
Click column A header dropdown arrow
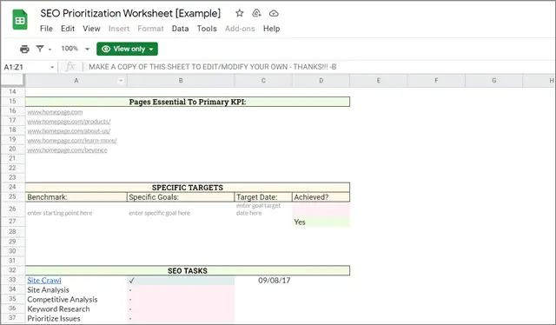(121, 81)
